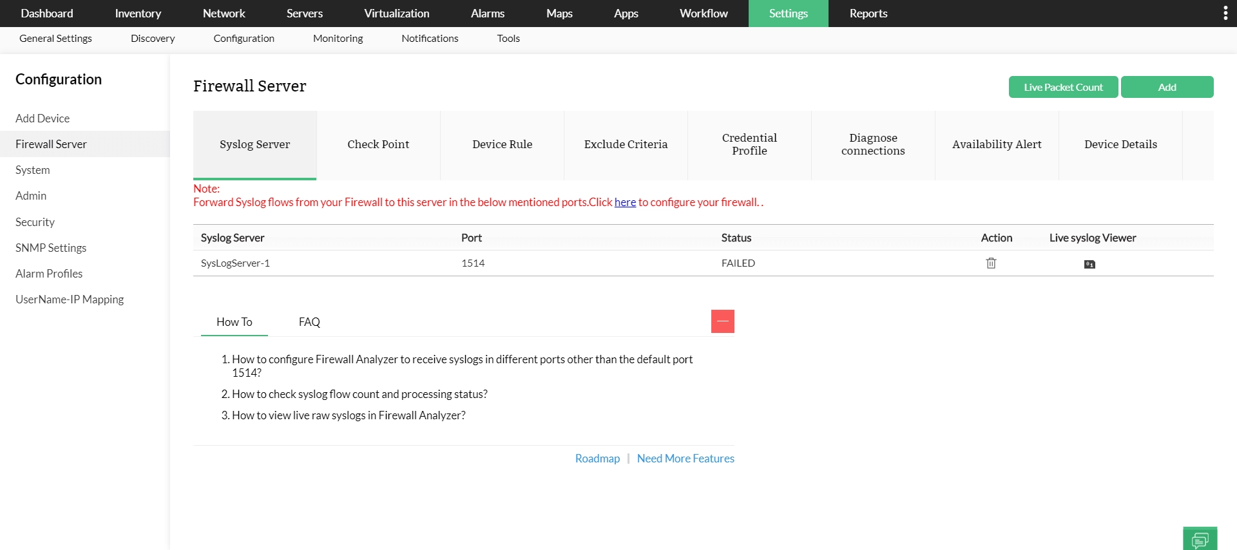View the Alarms section

pos(488,14)
